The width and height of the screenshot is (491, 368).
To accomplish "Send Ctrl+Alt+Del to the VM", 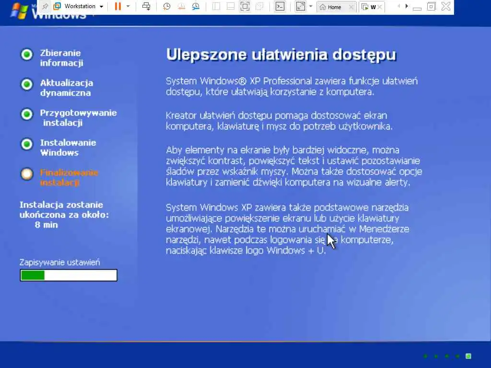I will click(x=146, y=6).
